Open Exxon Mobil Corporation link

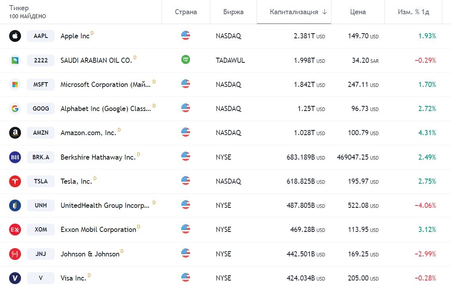98,230
